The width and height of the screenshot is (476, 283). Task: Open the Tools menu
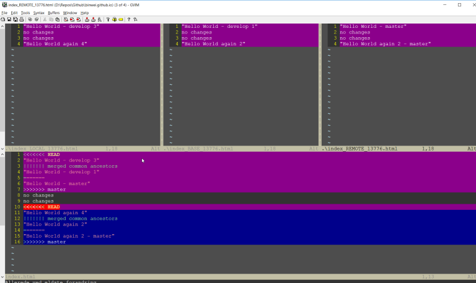25,12
